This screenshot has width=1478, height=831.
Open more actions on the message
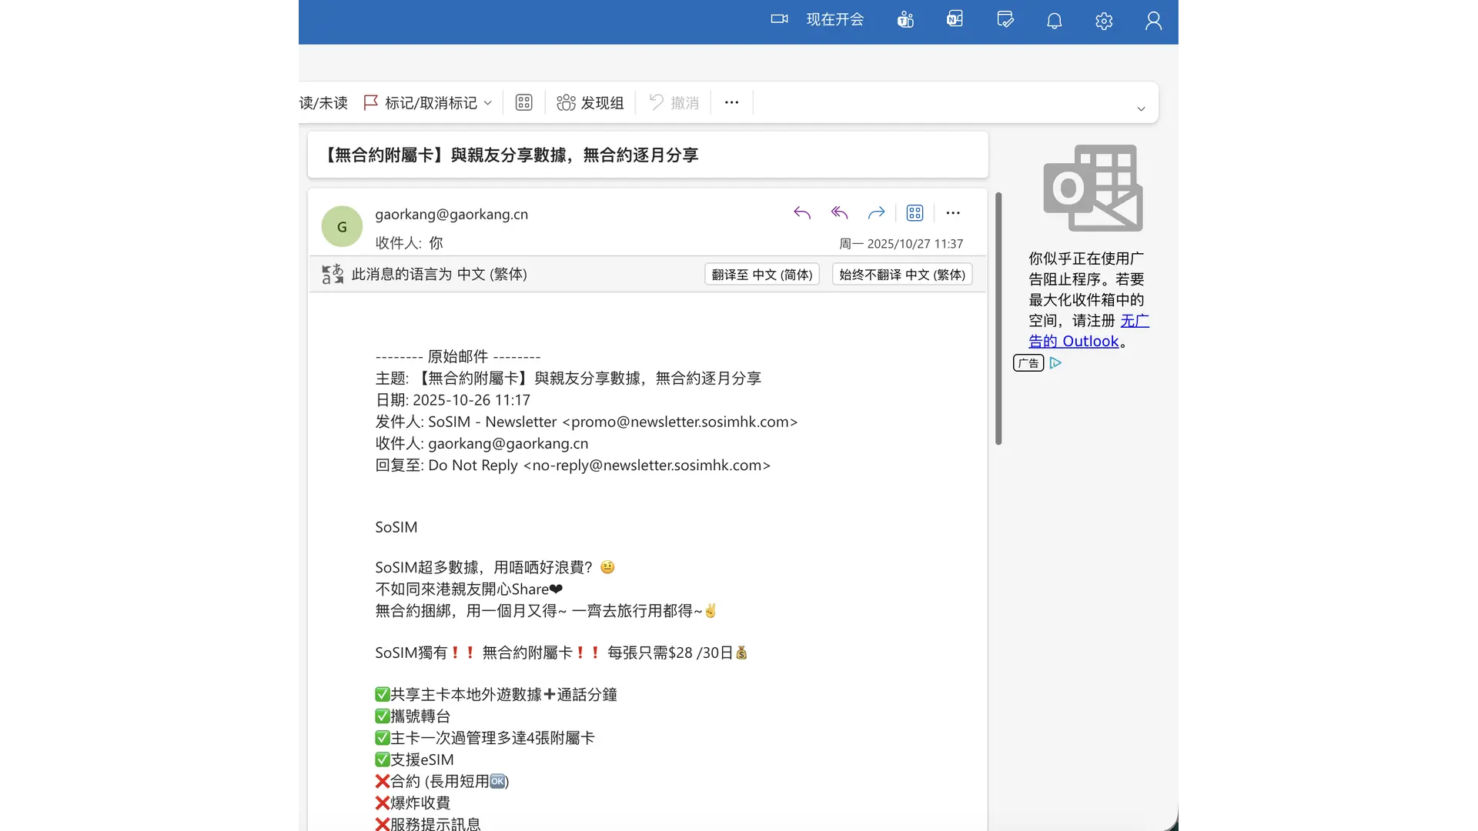pos(953,213)
